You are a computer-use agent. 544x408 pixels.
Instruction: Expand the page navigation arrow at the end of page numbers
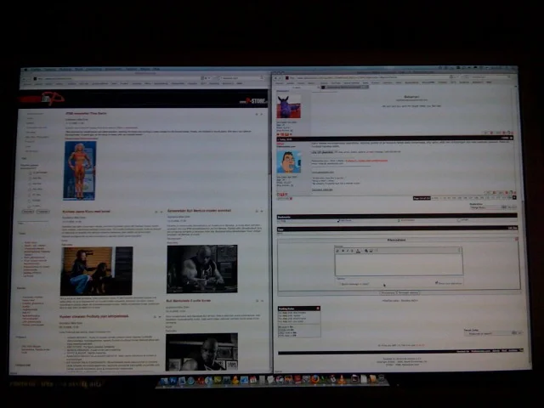513,198
